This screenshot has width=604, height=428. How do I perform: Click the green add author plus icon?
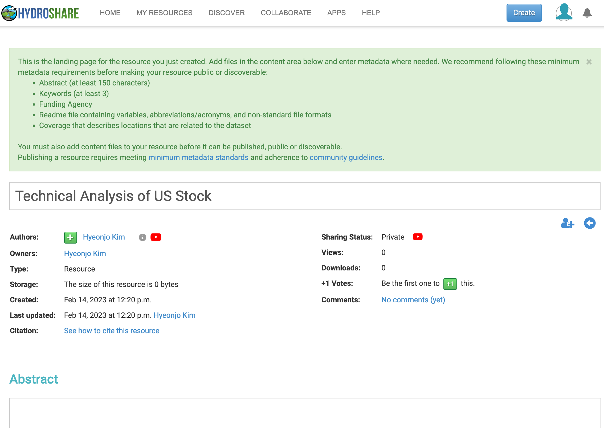tap(71, 237)
